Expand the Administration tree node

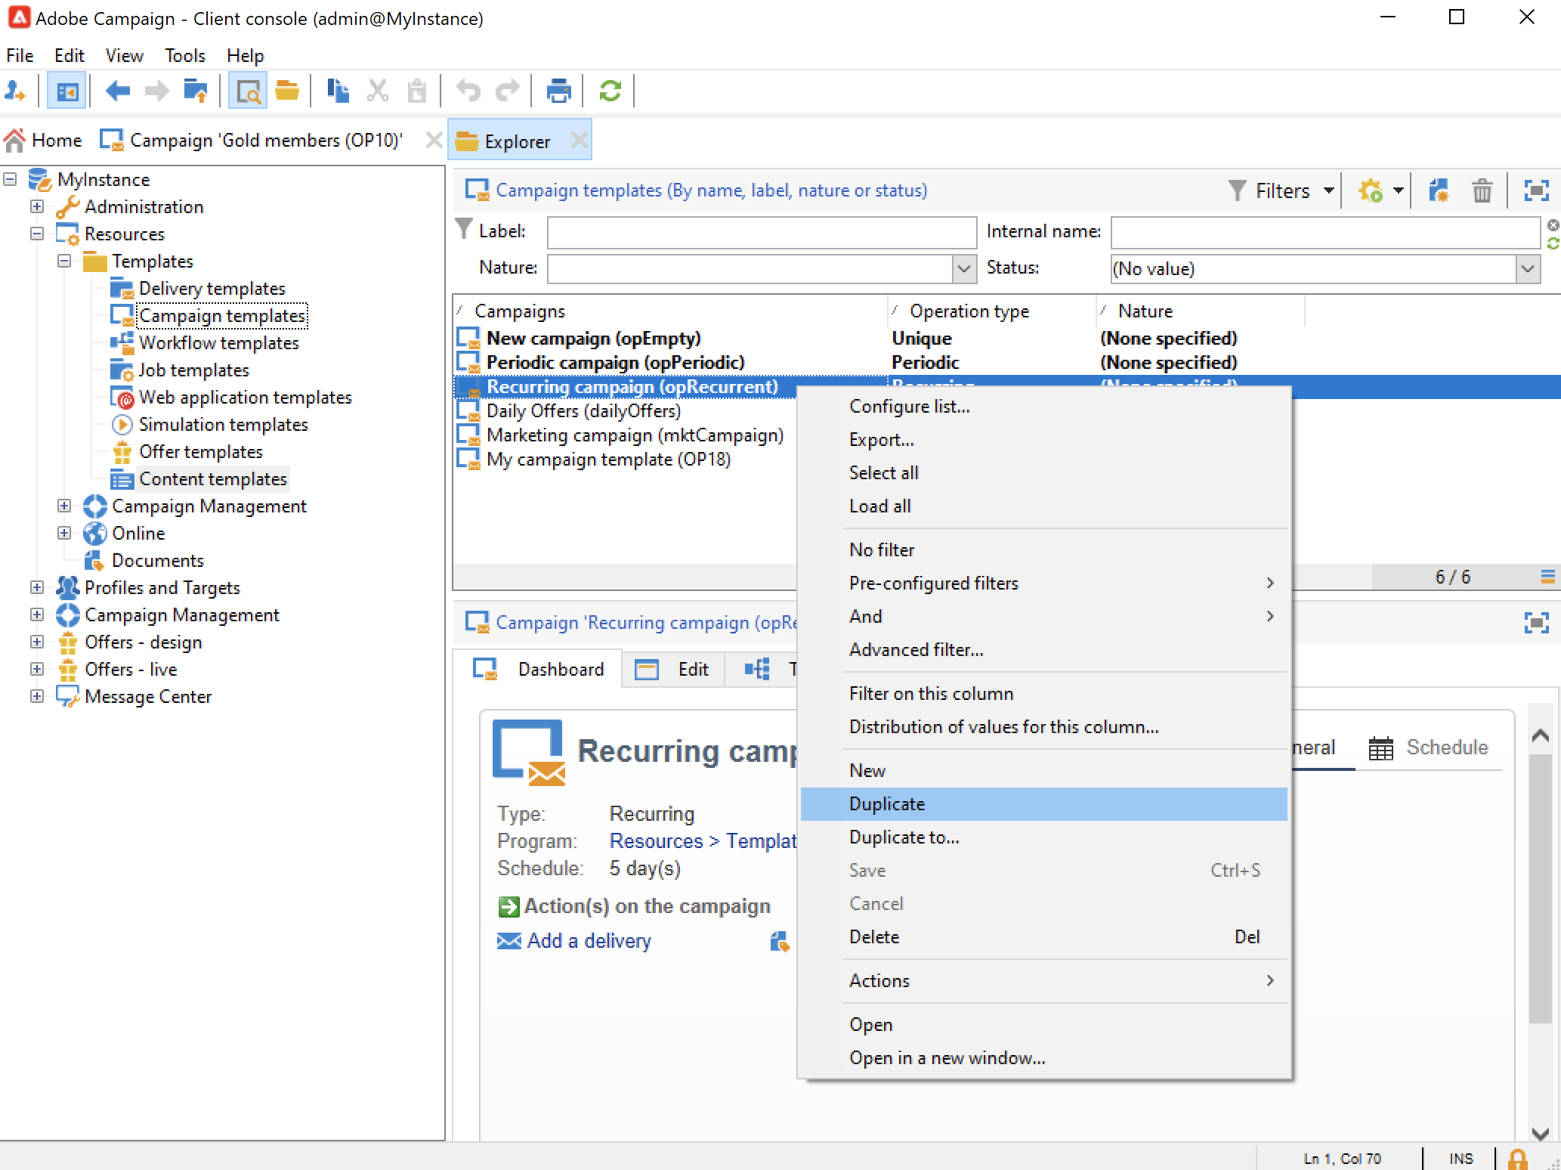pyautogui.click(x=37, y=206)
